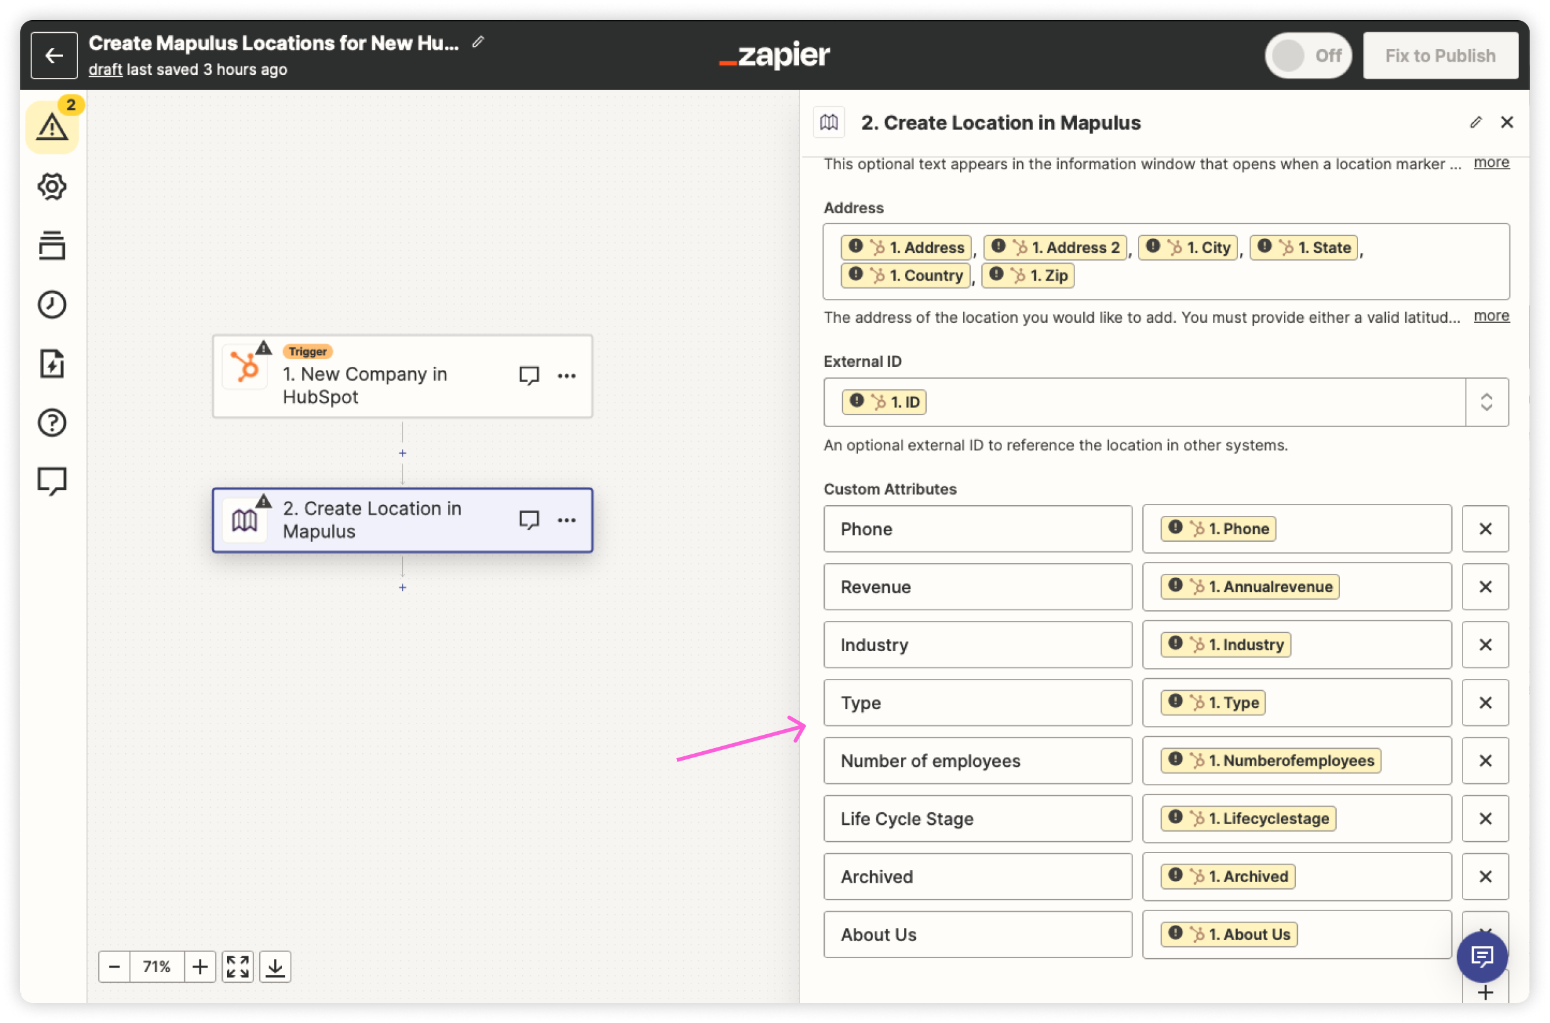The image size is (1550, 1023).
Task: Click the 1. Industry mapped pill
Action: click(x=1226, y=646)
